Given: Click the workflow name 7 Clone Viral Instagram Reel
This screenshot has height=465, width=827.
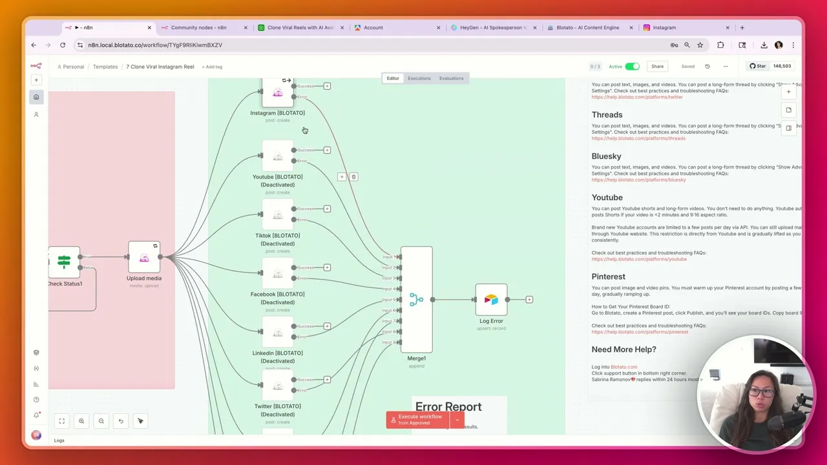Looking at the screenshot, I should click(160, 67).
